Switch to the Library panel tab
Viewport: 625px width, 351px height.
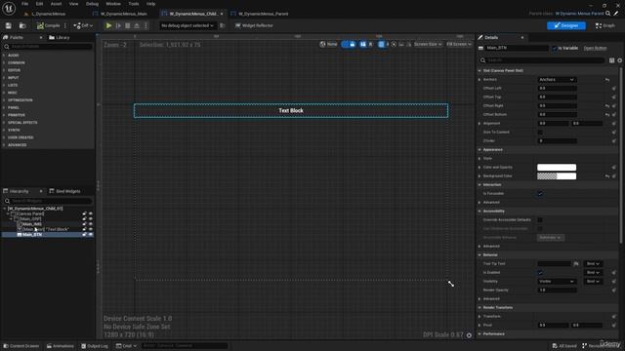tap(60, 37)
